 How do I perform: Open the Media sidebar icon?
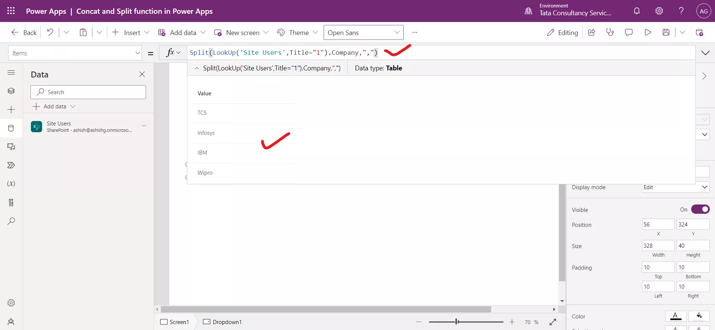11,147
